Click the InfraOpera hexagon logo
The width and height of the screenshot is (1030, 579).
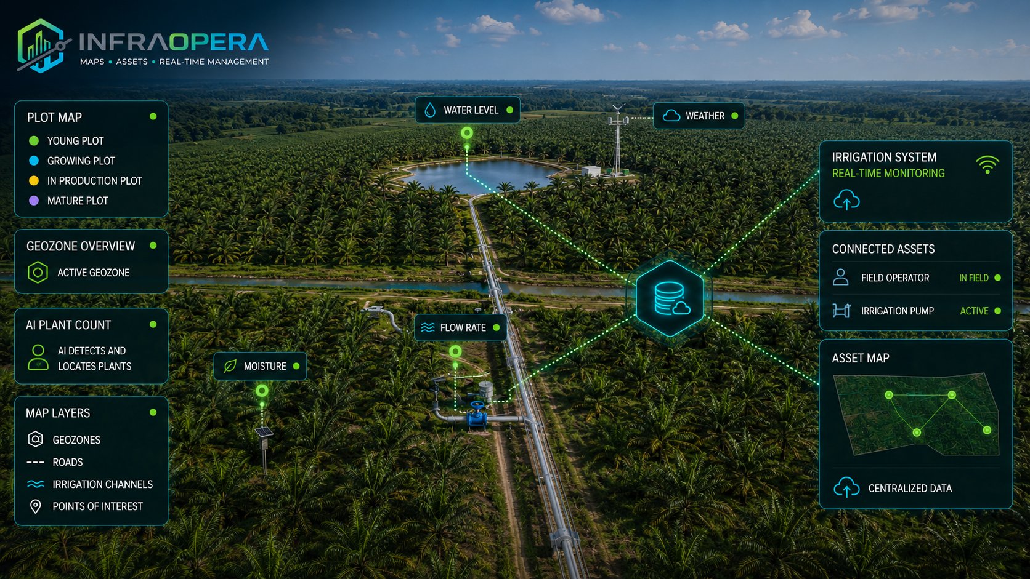(x=41, y=46)
